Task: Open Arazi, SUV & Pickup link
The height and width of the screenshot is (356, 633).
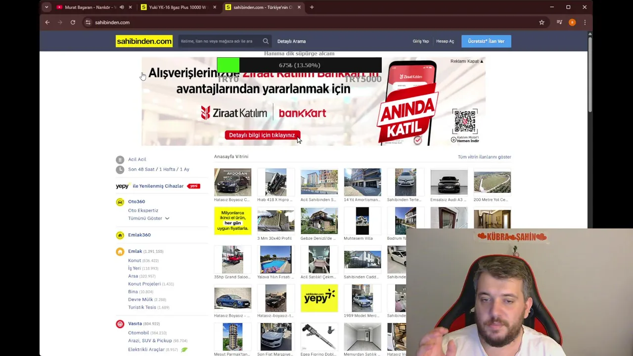Action: (150, 341)
